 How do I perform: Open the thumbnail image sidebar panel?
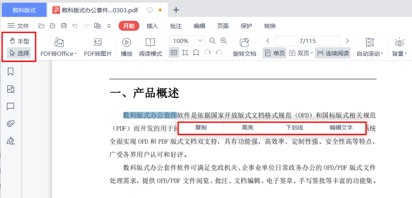click(x=11, y=89)
